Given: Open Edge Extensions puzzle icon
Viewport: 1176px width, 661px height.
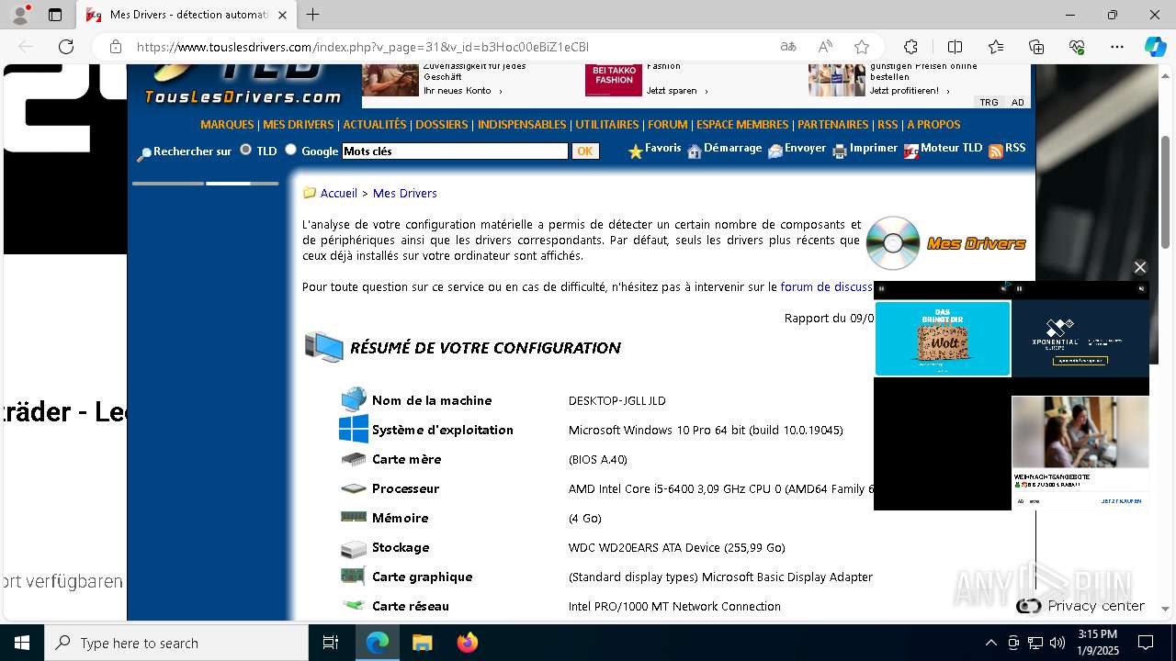Looking at the screenshot, I should (x=910, y=47).
